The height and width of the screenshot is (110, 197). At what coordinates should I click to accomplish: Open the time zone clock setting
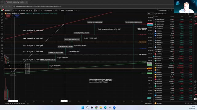148,104
